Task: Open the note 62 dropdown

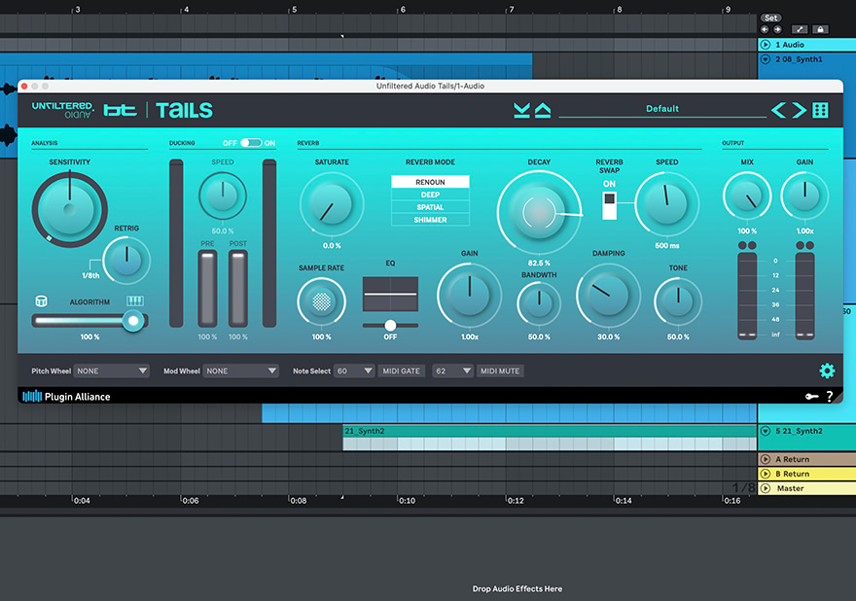Action: (x=452, y=371)
